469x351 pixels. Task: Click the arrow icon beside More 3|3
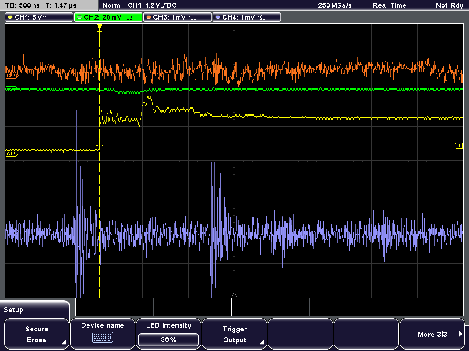coord(460,334)
